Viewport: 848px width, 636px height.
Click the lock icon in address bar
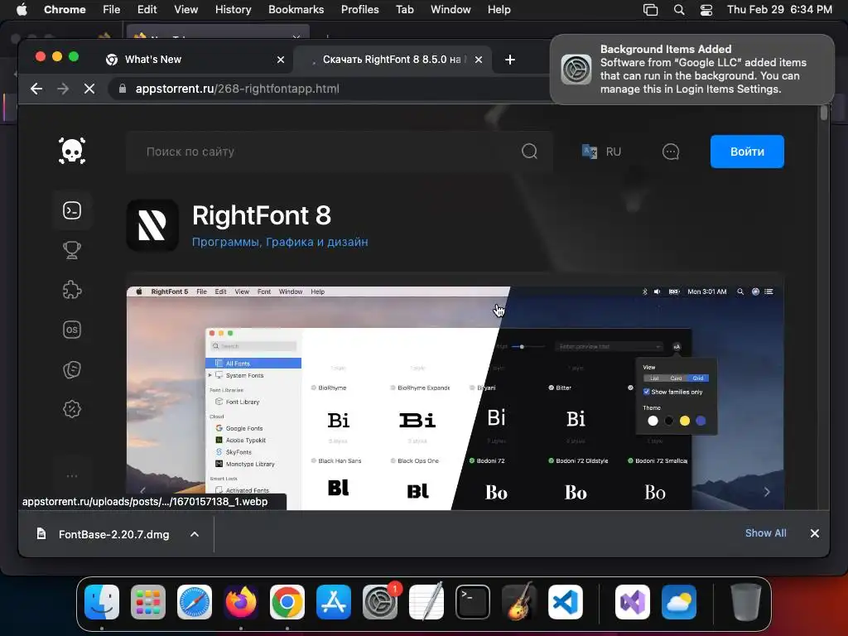click(123, 89)
